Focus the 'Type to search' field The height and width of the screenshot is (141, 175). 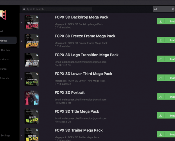tap(57, 9)
